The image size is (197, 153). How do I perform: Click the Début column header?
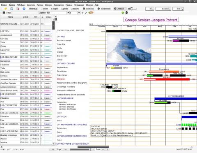(x=25, y=17)
